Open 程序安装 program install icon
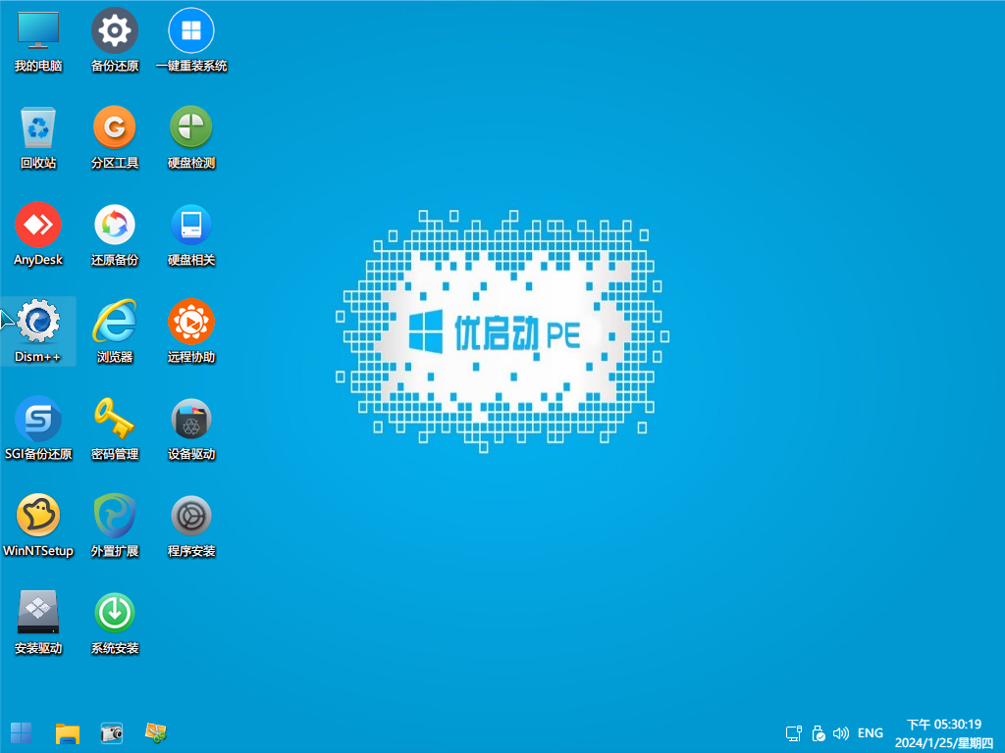Image resolution: width=1005 pixels, height=753 pixels. tap(191, 526)
